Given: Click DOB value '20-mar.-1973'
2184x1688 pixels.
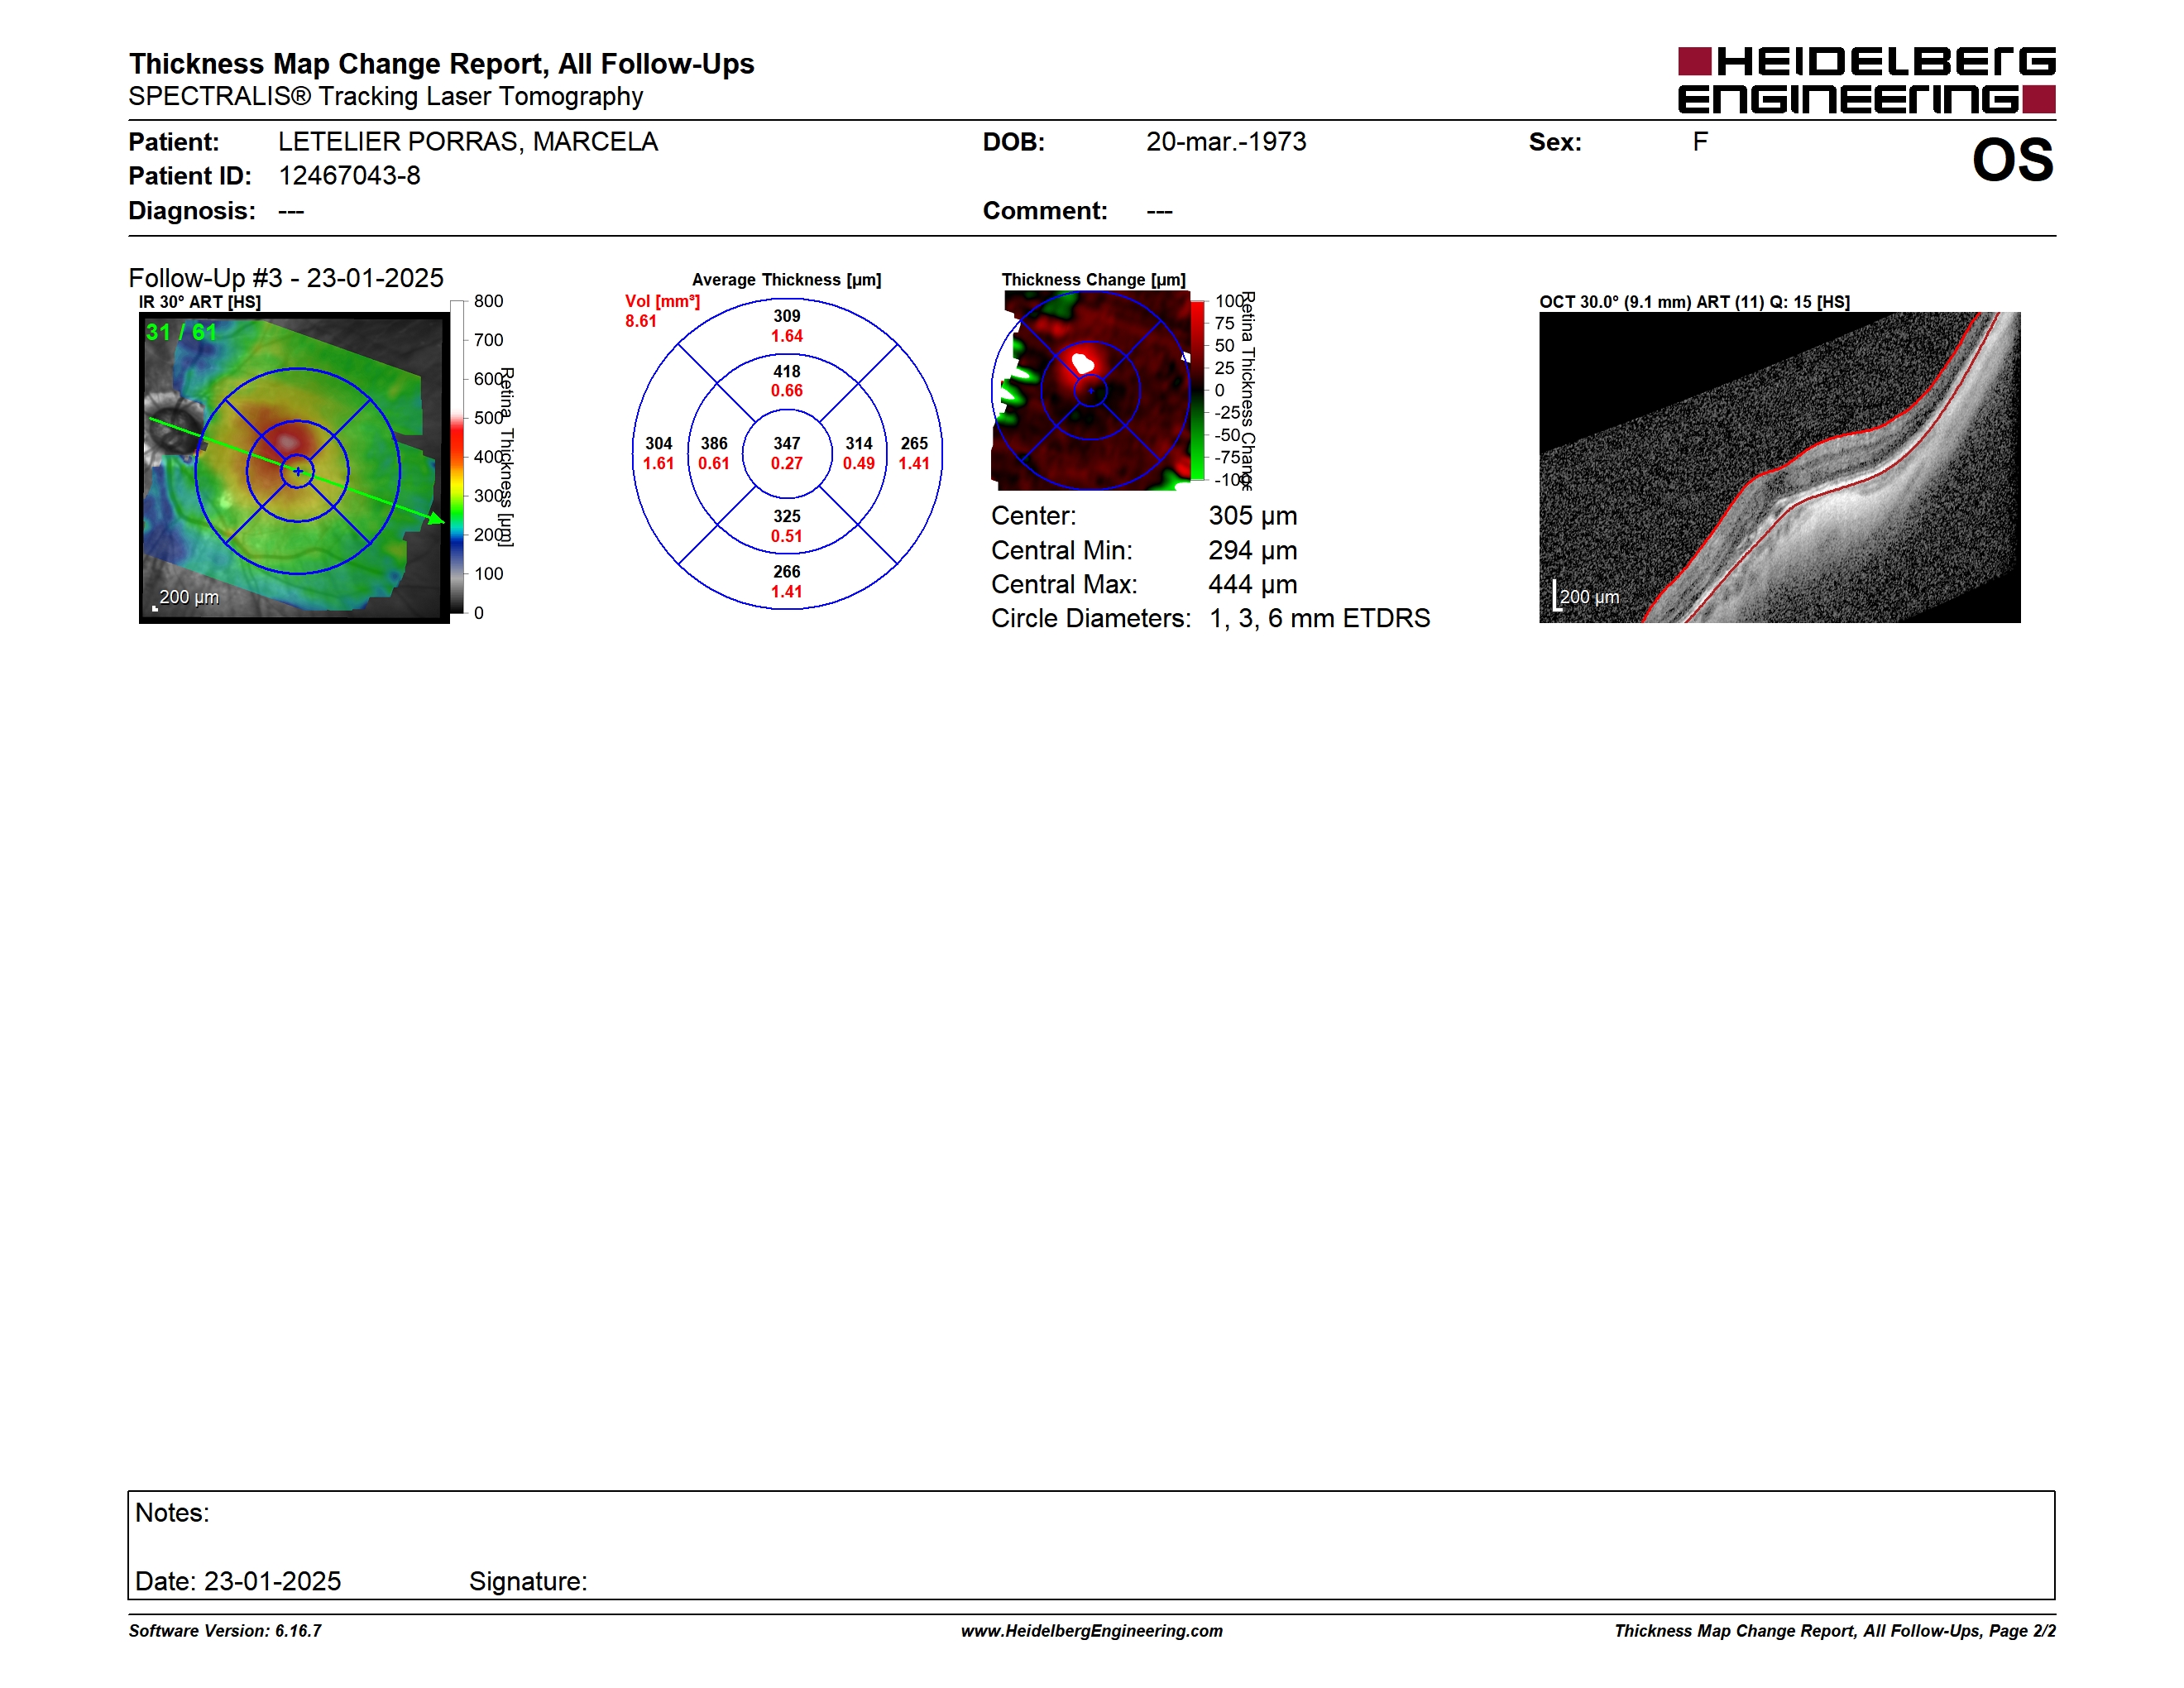Looking at the screenshot, I should point(1226,142).
